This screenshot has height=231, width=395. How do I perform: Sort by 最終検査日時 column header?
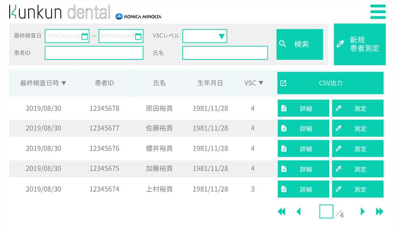[x=43, y=83]
